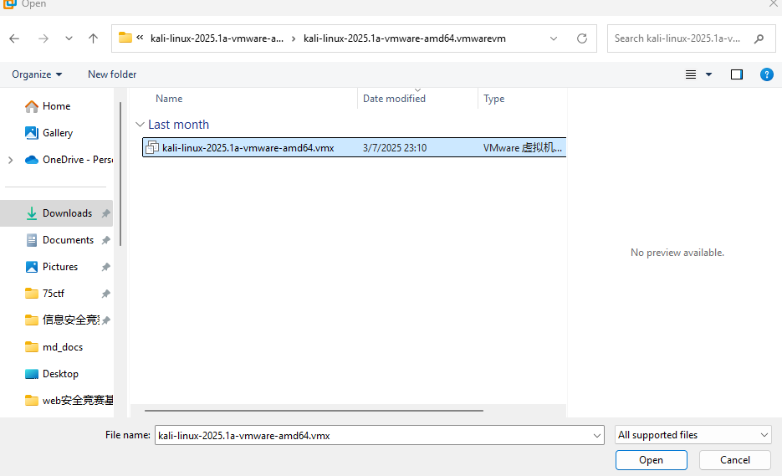Click the file list horizontal scrollbar
The height and width of the screenshot is (476, 782).
314,411
